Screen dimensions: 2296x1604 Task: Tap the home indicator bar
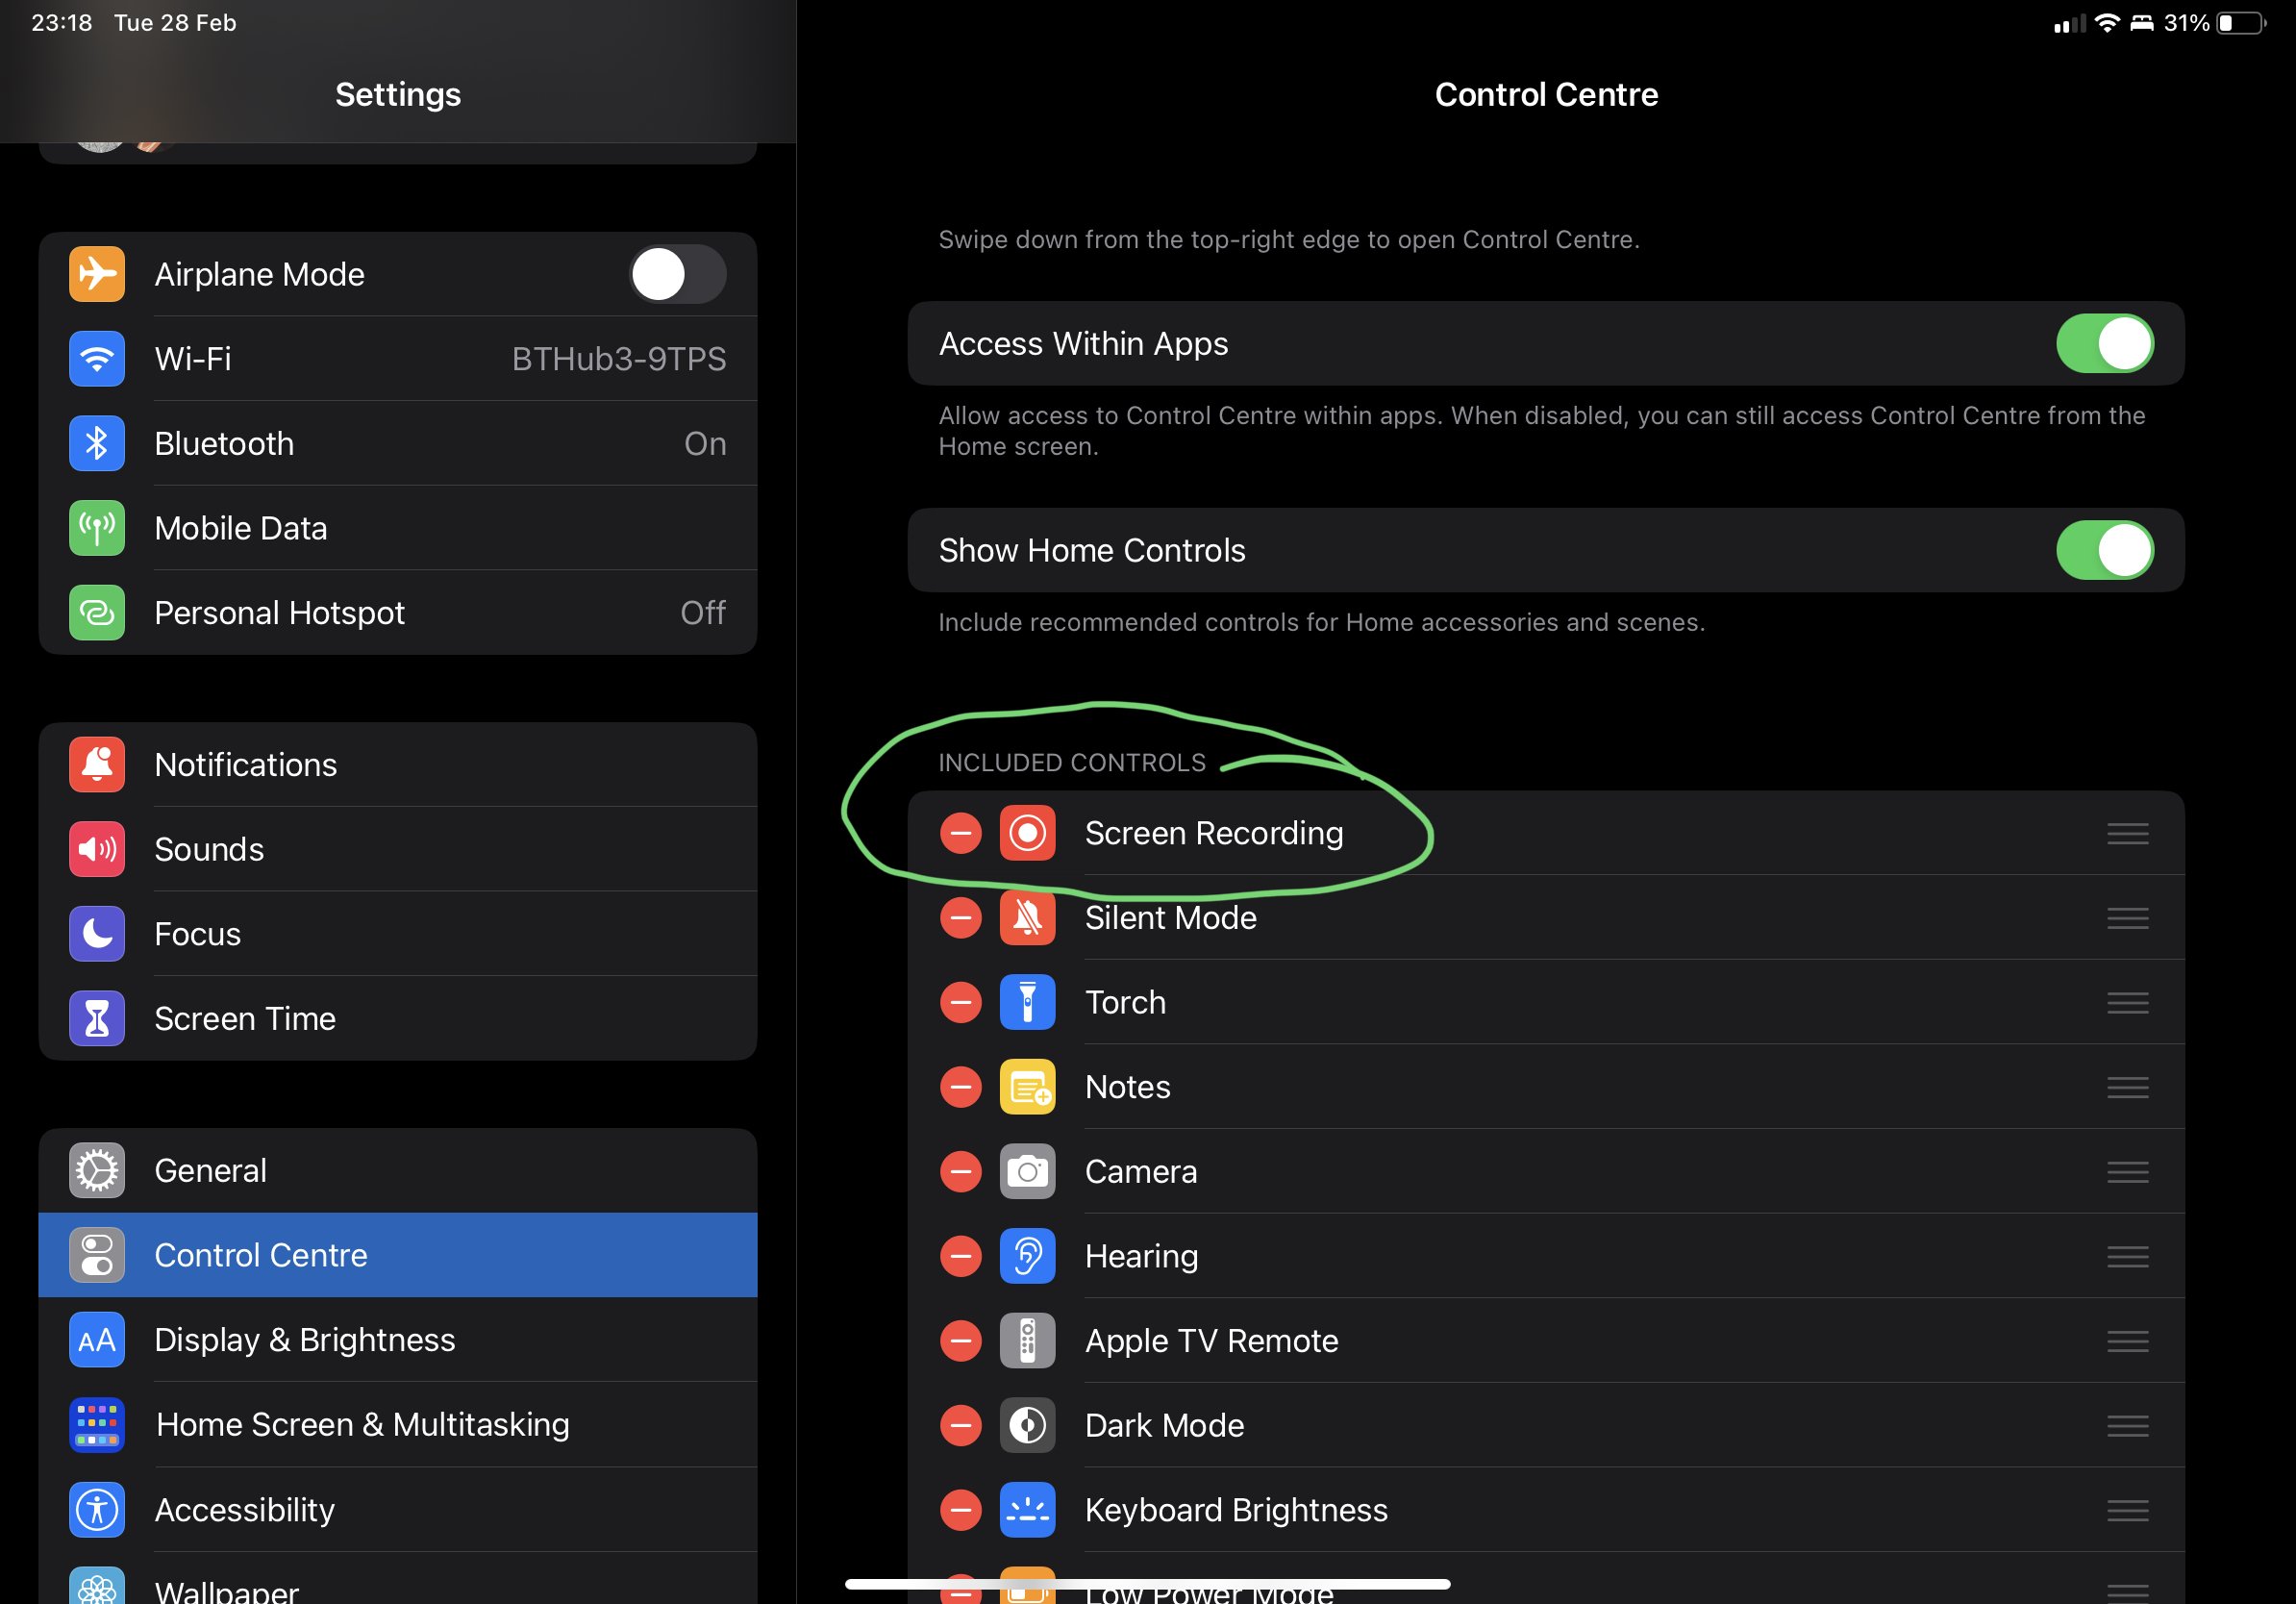[1147, 1583]
